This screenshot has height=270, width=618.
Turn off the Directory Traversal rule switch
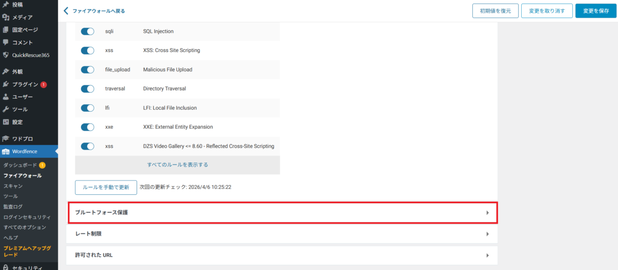[x=88, y=88]
